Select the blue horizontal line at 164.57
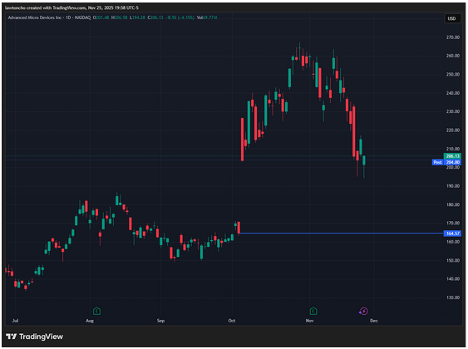468x349 pixels. [x=341, y=233]
